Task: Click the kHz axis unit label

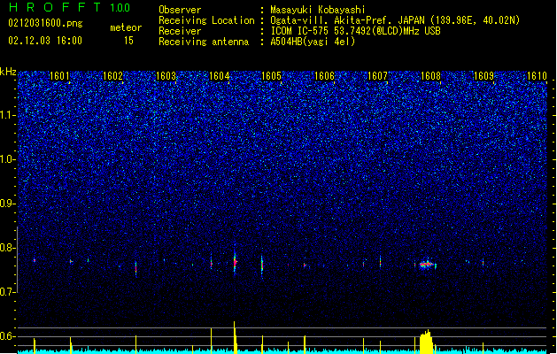Action: 8,72
